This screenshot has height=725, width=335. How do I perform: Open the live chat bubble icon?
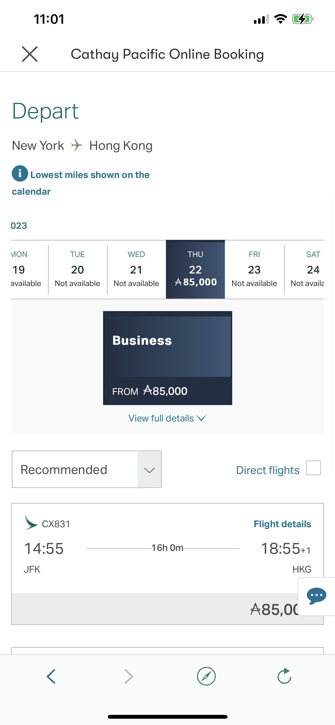pyautogui.click(x=316, y=596)
